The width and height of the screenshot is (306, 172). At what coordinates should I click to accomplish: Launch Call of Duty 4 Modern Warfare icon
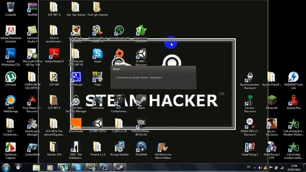pyautogui.click(x=294, y=127)
